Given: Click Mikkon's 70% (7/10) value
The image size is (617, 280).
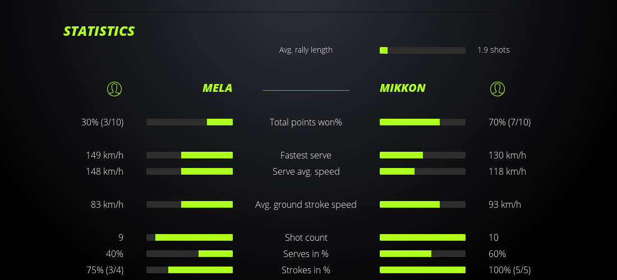Looking at the screenshot, I should (509, 122).
